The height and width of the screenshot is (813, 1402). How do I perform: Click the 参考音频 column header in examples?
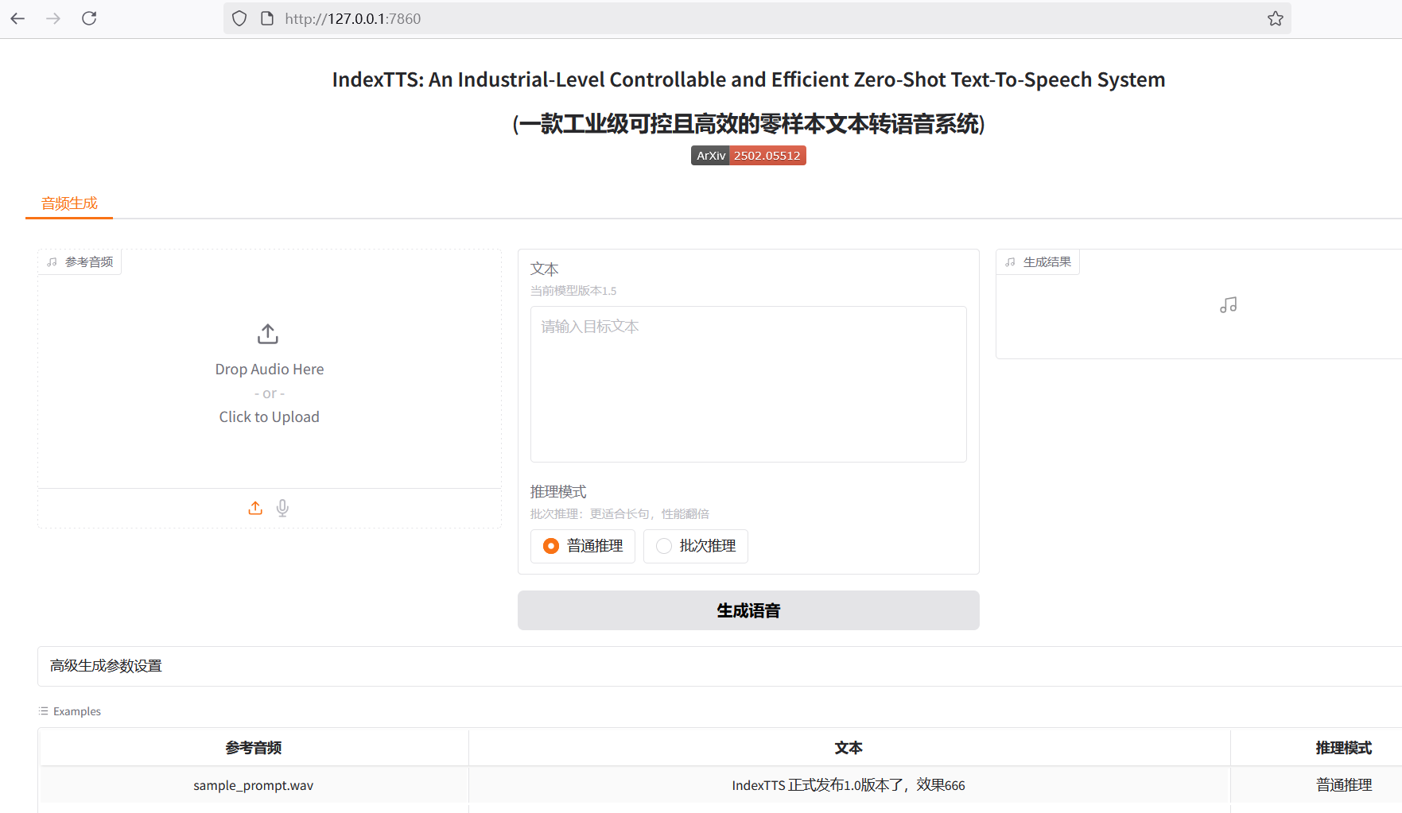pyautogui.click(x=254, y=748)
